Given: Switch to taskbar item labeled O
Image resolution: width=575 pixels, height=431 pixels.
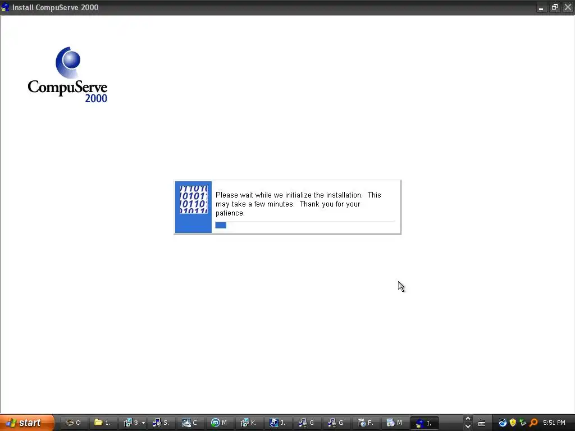Looking at the screenshot, I should click(x=73, y=423).
